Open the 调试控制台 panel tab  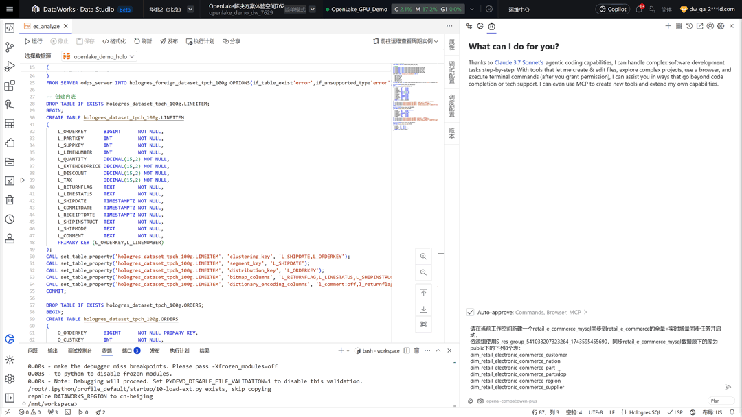point(80,351)
